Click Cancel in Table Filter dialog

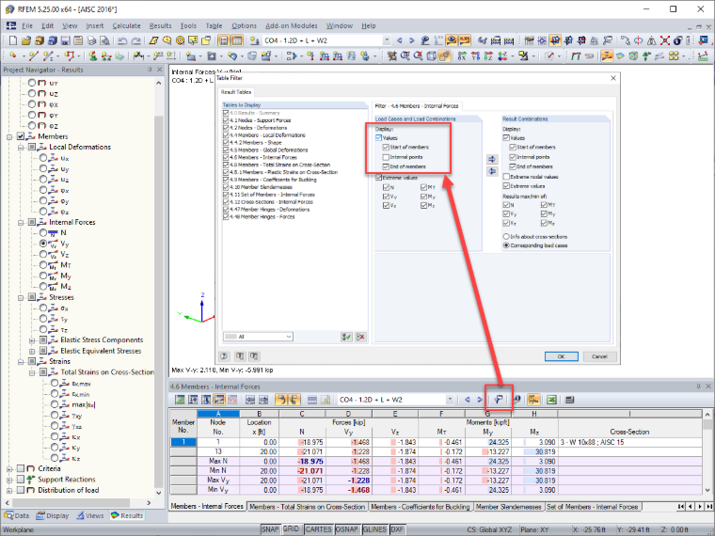coord(599,356)
